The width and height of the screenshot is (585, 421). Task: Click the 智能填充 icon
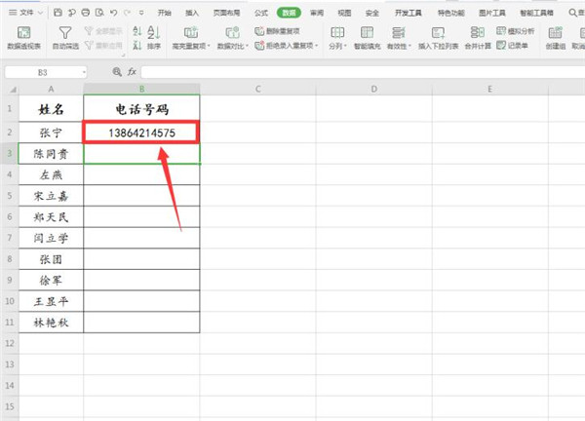(x=368, y=33)
